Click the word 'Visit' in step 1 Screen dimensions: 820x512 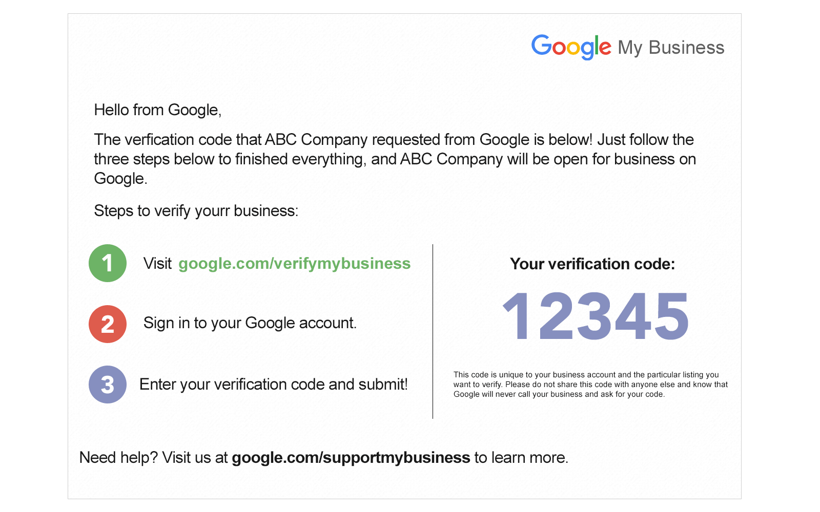pos(157,264)
